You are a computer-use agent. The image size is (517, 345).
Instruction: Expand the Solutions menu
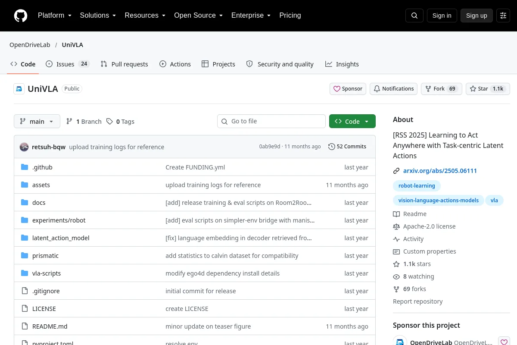(98, 16)
